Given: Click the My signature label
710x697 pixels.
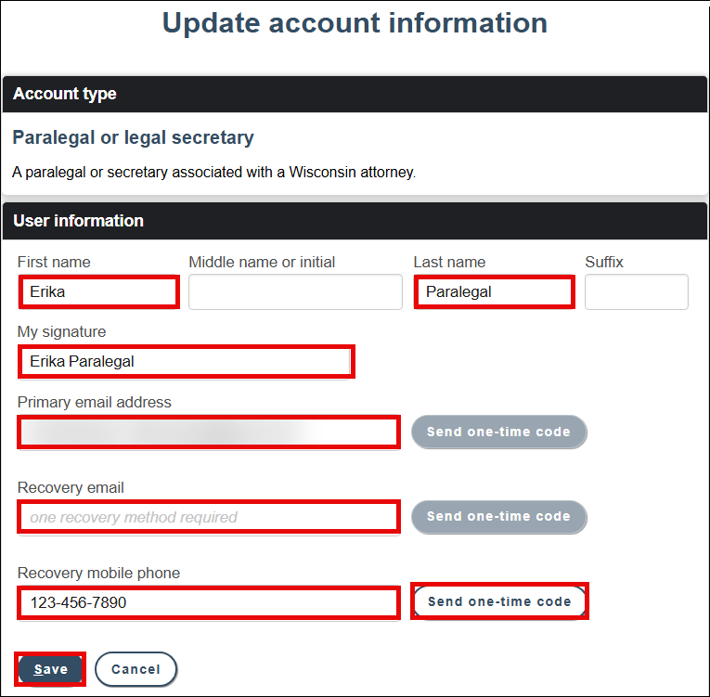Looking at the screenshot, I should tap(61, 332).
